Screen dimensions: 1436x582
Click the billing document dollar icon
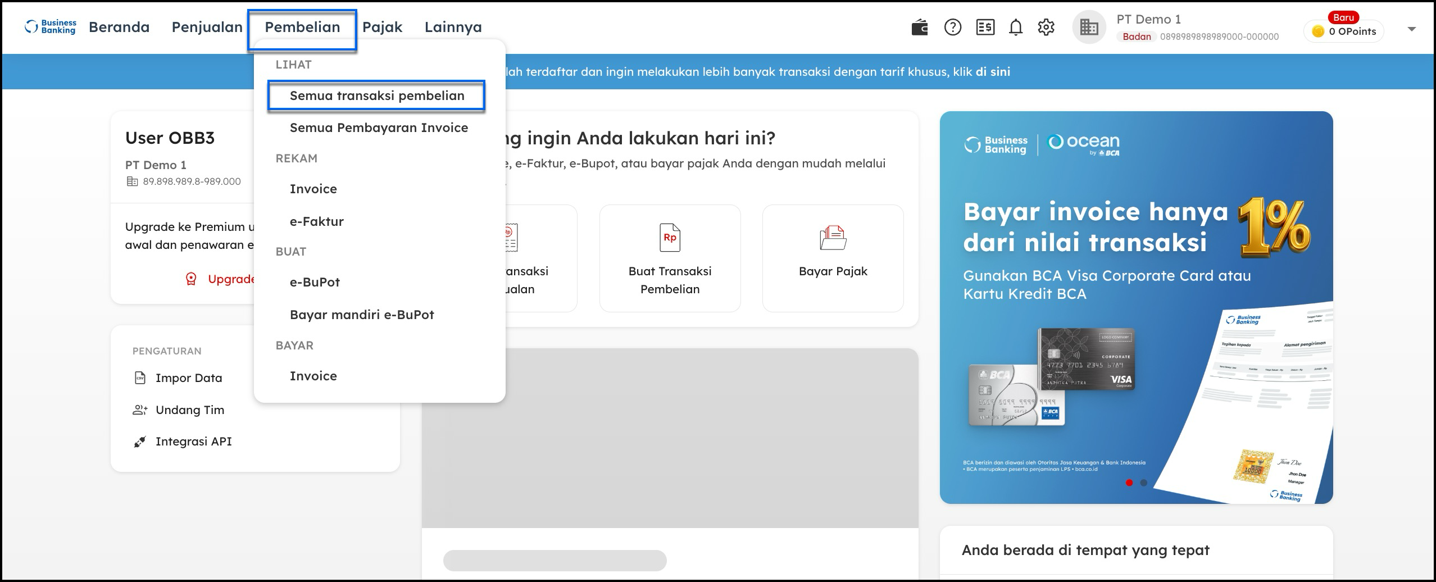point(985,27)
